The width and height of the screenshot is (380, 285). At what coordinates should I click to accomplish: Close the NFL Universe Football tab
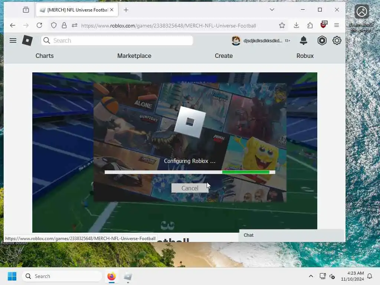(111, 10)
